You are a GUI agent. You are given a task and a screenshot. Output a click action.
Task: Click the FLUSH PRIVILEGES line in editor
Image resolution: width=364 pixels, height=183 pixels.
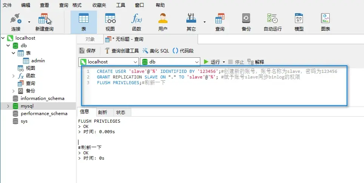[x=131, y=82]
